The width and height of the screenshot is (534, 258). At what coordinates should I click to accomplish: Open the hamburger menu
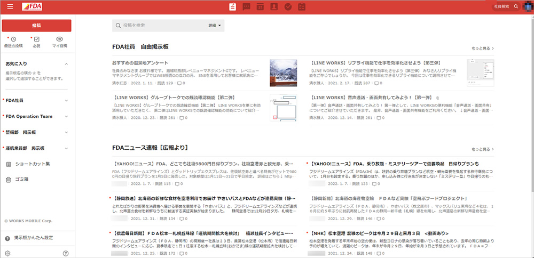click(9, 7)
